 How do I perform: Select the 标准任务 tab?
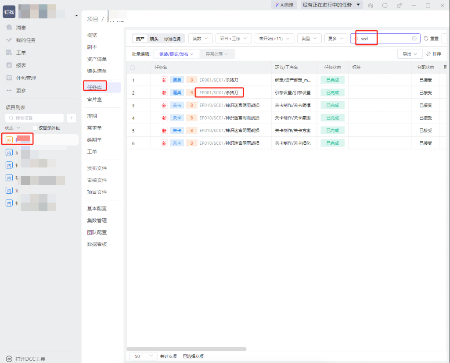point(172,39)
